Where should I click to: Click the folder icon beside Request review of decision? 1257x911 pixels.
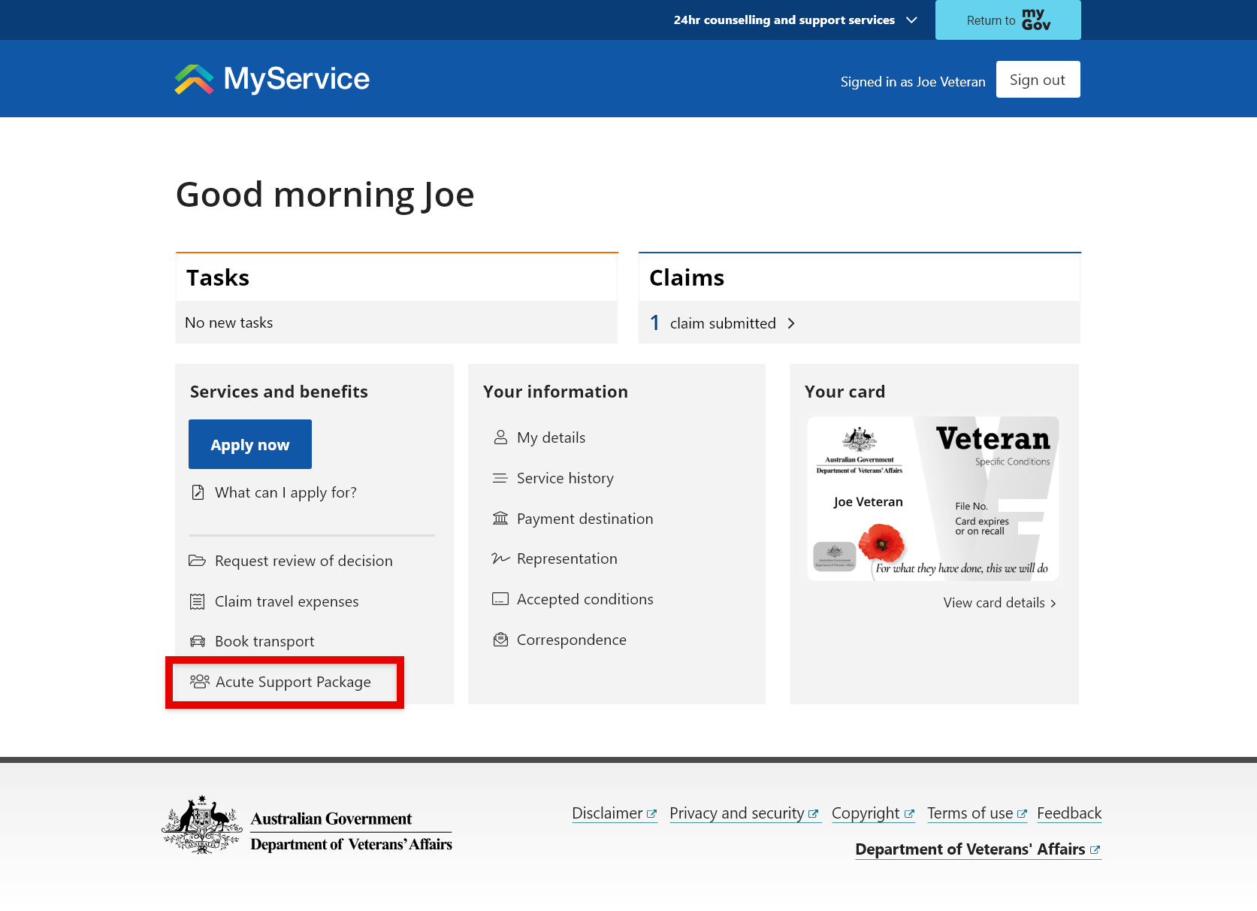coord(197,561)
